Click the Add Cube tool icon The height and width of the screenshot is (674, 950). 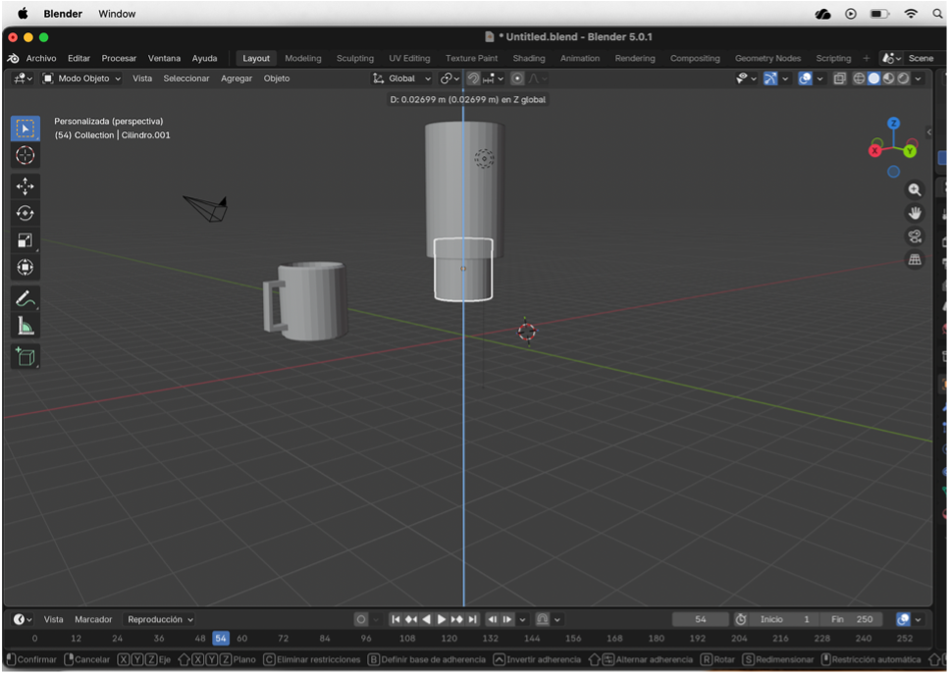coord(26,357)
